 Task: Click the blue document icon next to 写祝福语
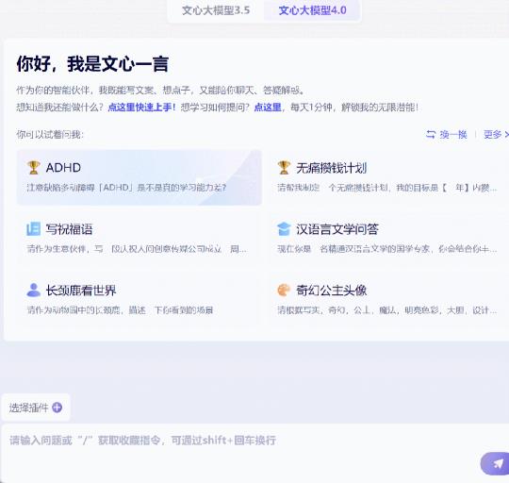tap(33, 229)
